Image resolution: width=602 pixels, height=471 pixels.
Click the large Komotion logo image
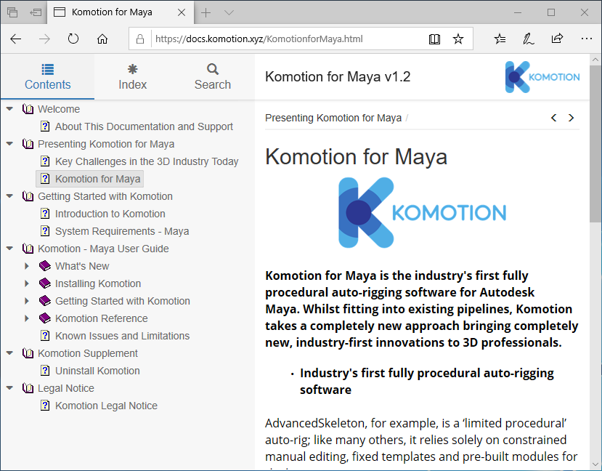coord(422,212)
